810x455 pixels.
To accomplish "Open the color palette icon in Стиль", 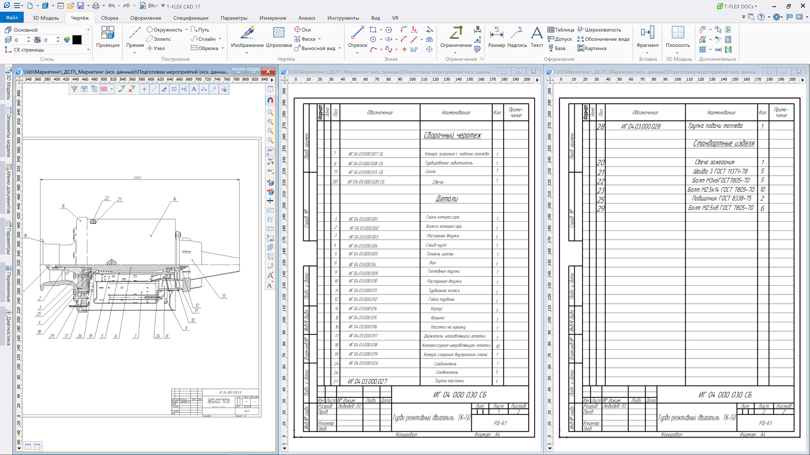I will (x=67, y=40).
